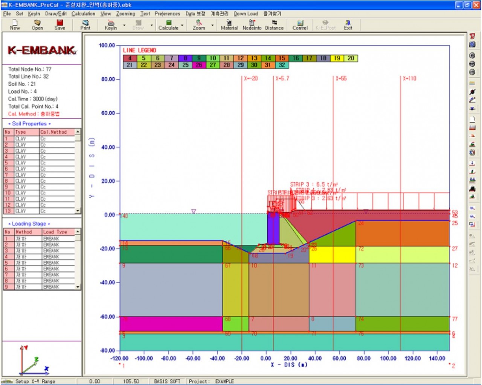Pick legend color swatch number 13

(254, 58)
